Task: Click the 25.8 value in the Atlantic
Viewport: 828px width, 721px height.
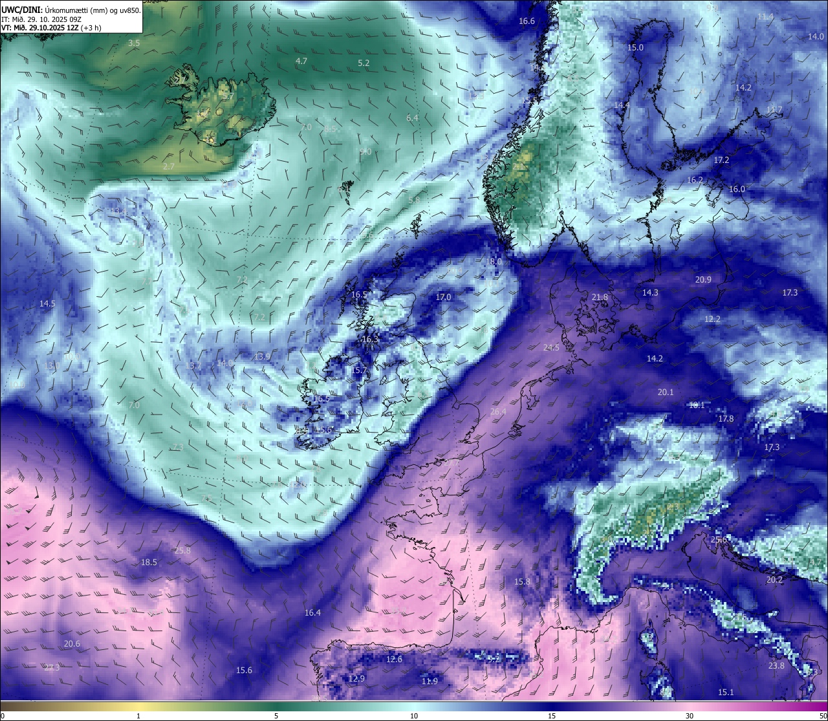Action: (x=182, y=550)
